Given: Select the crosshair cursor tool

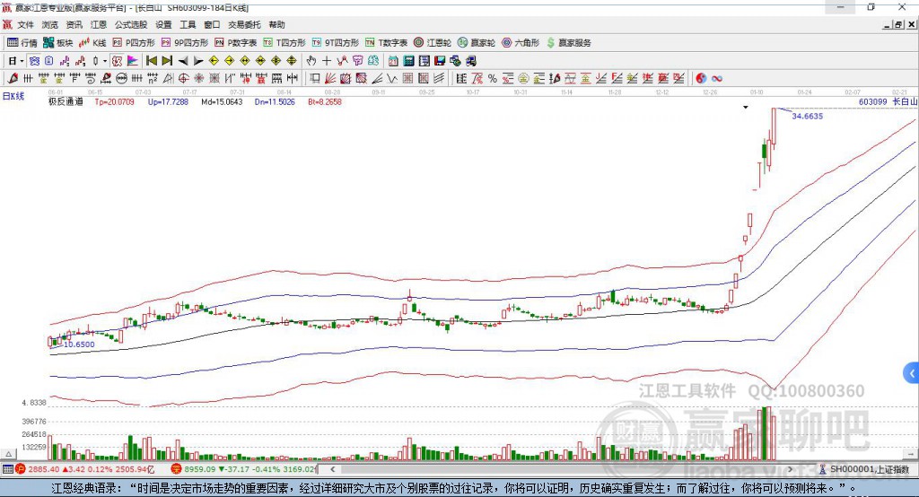Looking at the screenshot, I should click(327, 61).
